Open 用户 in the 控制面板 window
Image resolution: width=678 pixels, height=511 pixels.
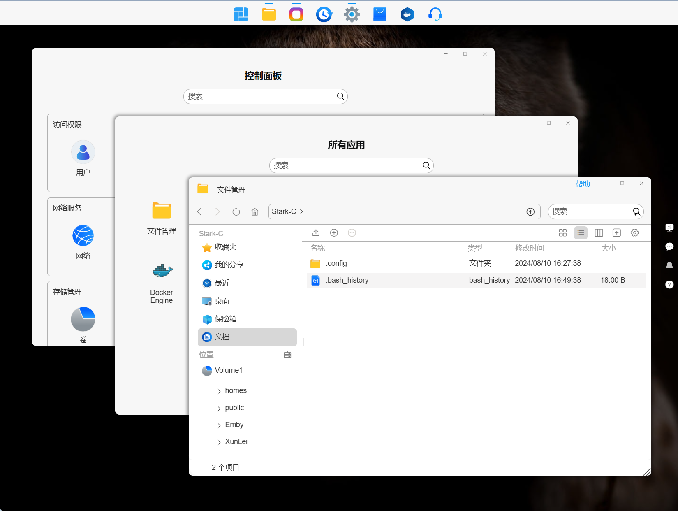tap(83, 158)
